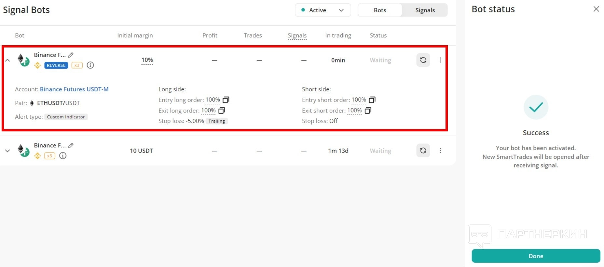The width and height of the screenshot is (604, 267).
Task: Click the In trading column header
Action: pos(338,35)
